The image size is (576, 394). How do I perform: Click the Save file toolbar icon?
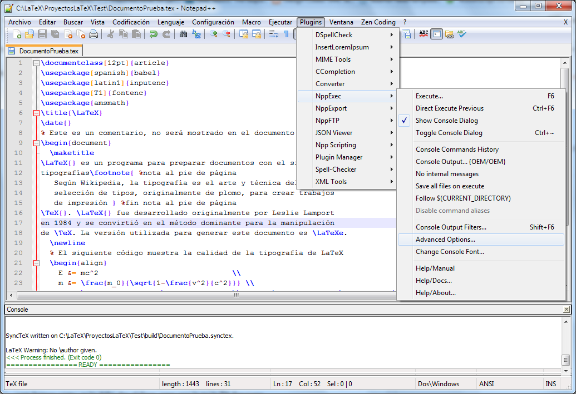coord(42,34)
